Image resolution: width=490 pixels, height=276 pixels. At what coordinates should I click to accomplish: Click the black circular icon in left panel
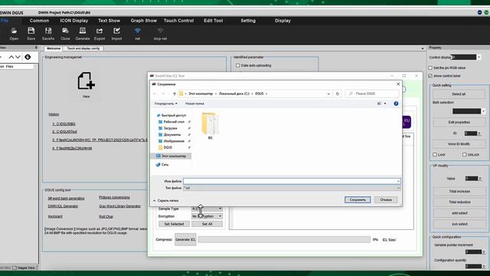point(28,57)
